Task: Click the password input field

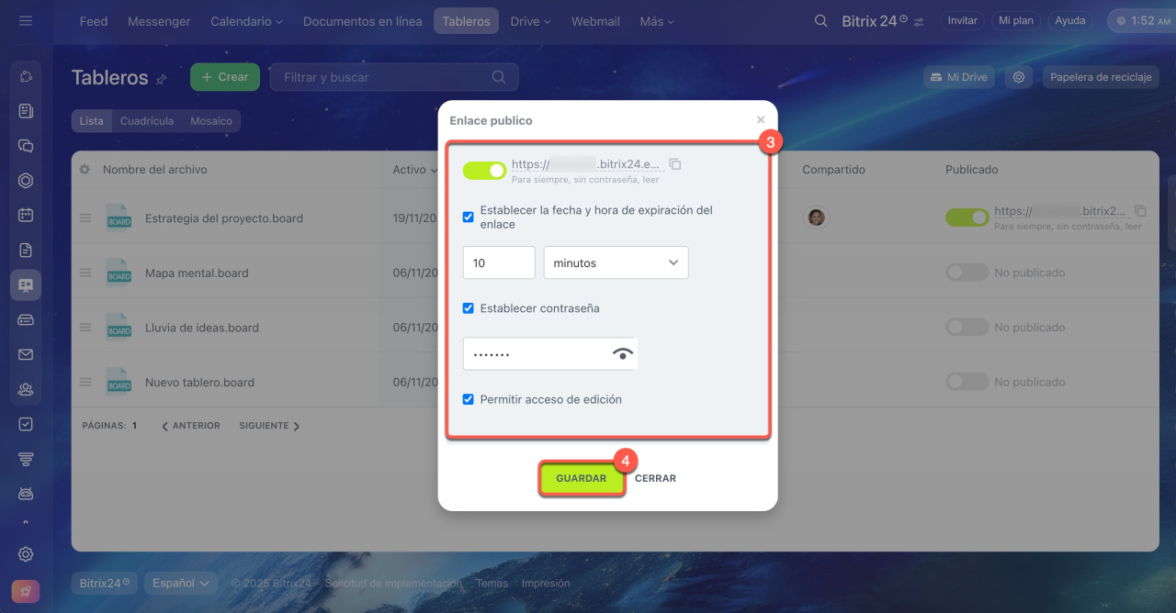Action: pyautogui.click(x=550, y=353)
